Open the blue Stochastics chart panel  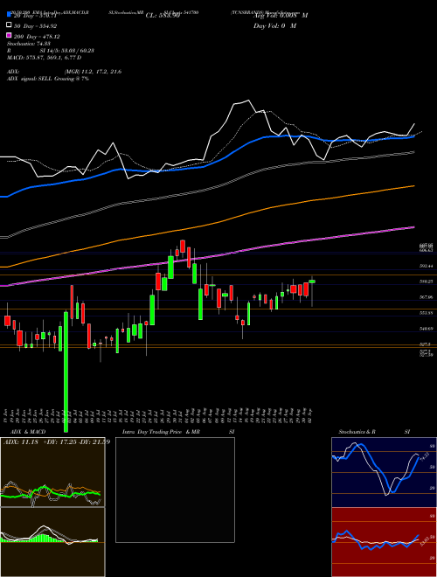coord(384,472)
